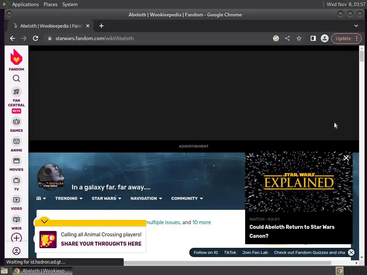Switch to Abeloth window in taskbar

coord(42,271)
